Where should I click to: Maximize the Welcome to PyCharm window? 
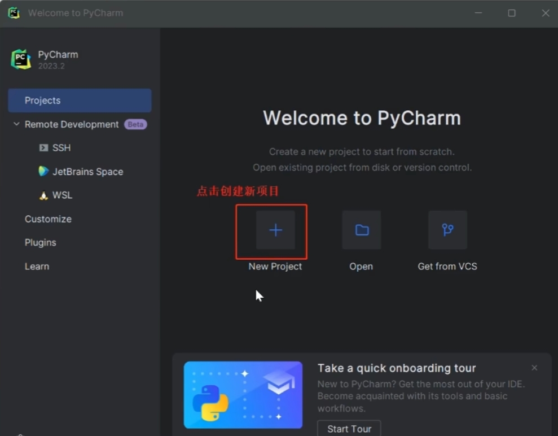512,13
